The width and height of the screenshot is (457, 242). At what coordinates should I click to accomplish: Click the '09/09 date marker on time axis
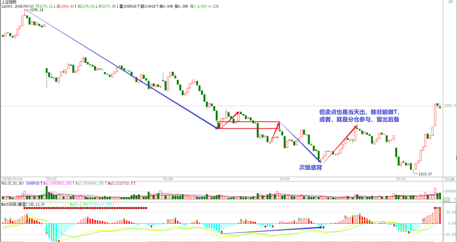[284, 179]
